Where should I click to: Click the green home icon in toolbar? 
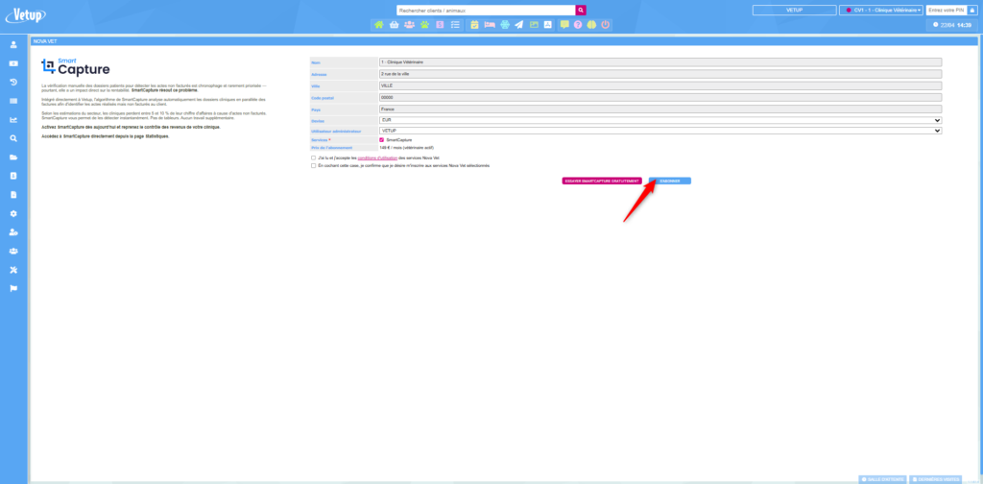(x=378, y=24)
